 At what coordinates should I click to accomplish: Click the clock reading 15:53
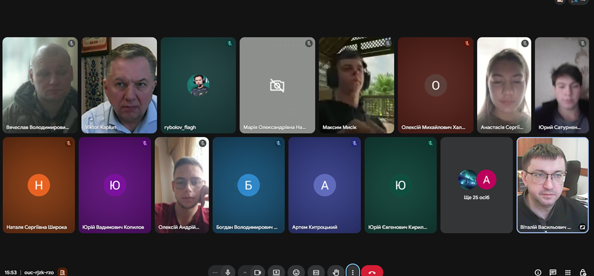coord(11,272)
